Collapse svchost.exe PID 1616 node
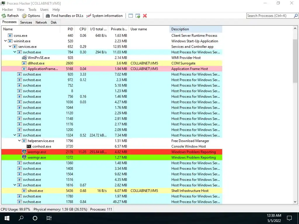 click(x=15, y=185)
